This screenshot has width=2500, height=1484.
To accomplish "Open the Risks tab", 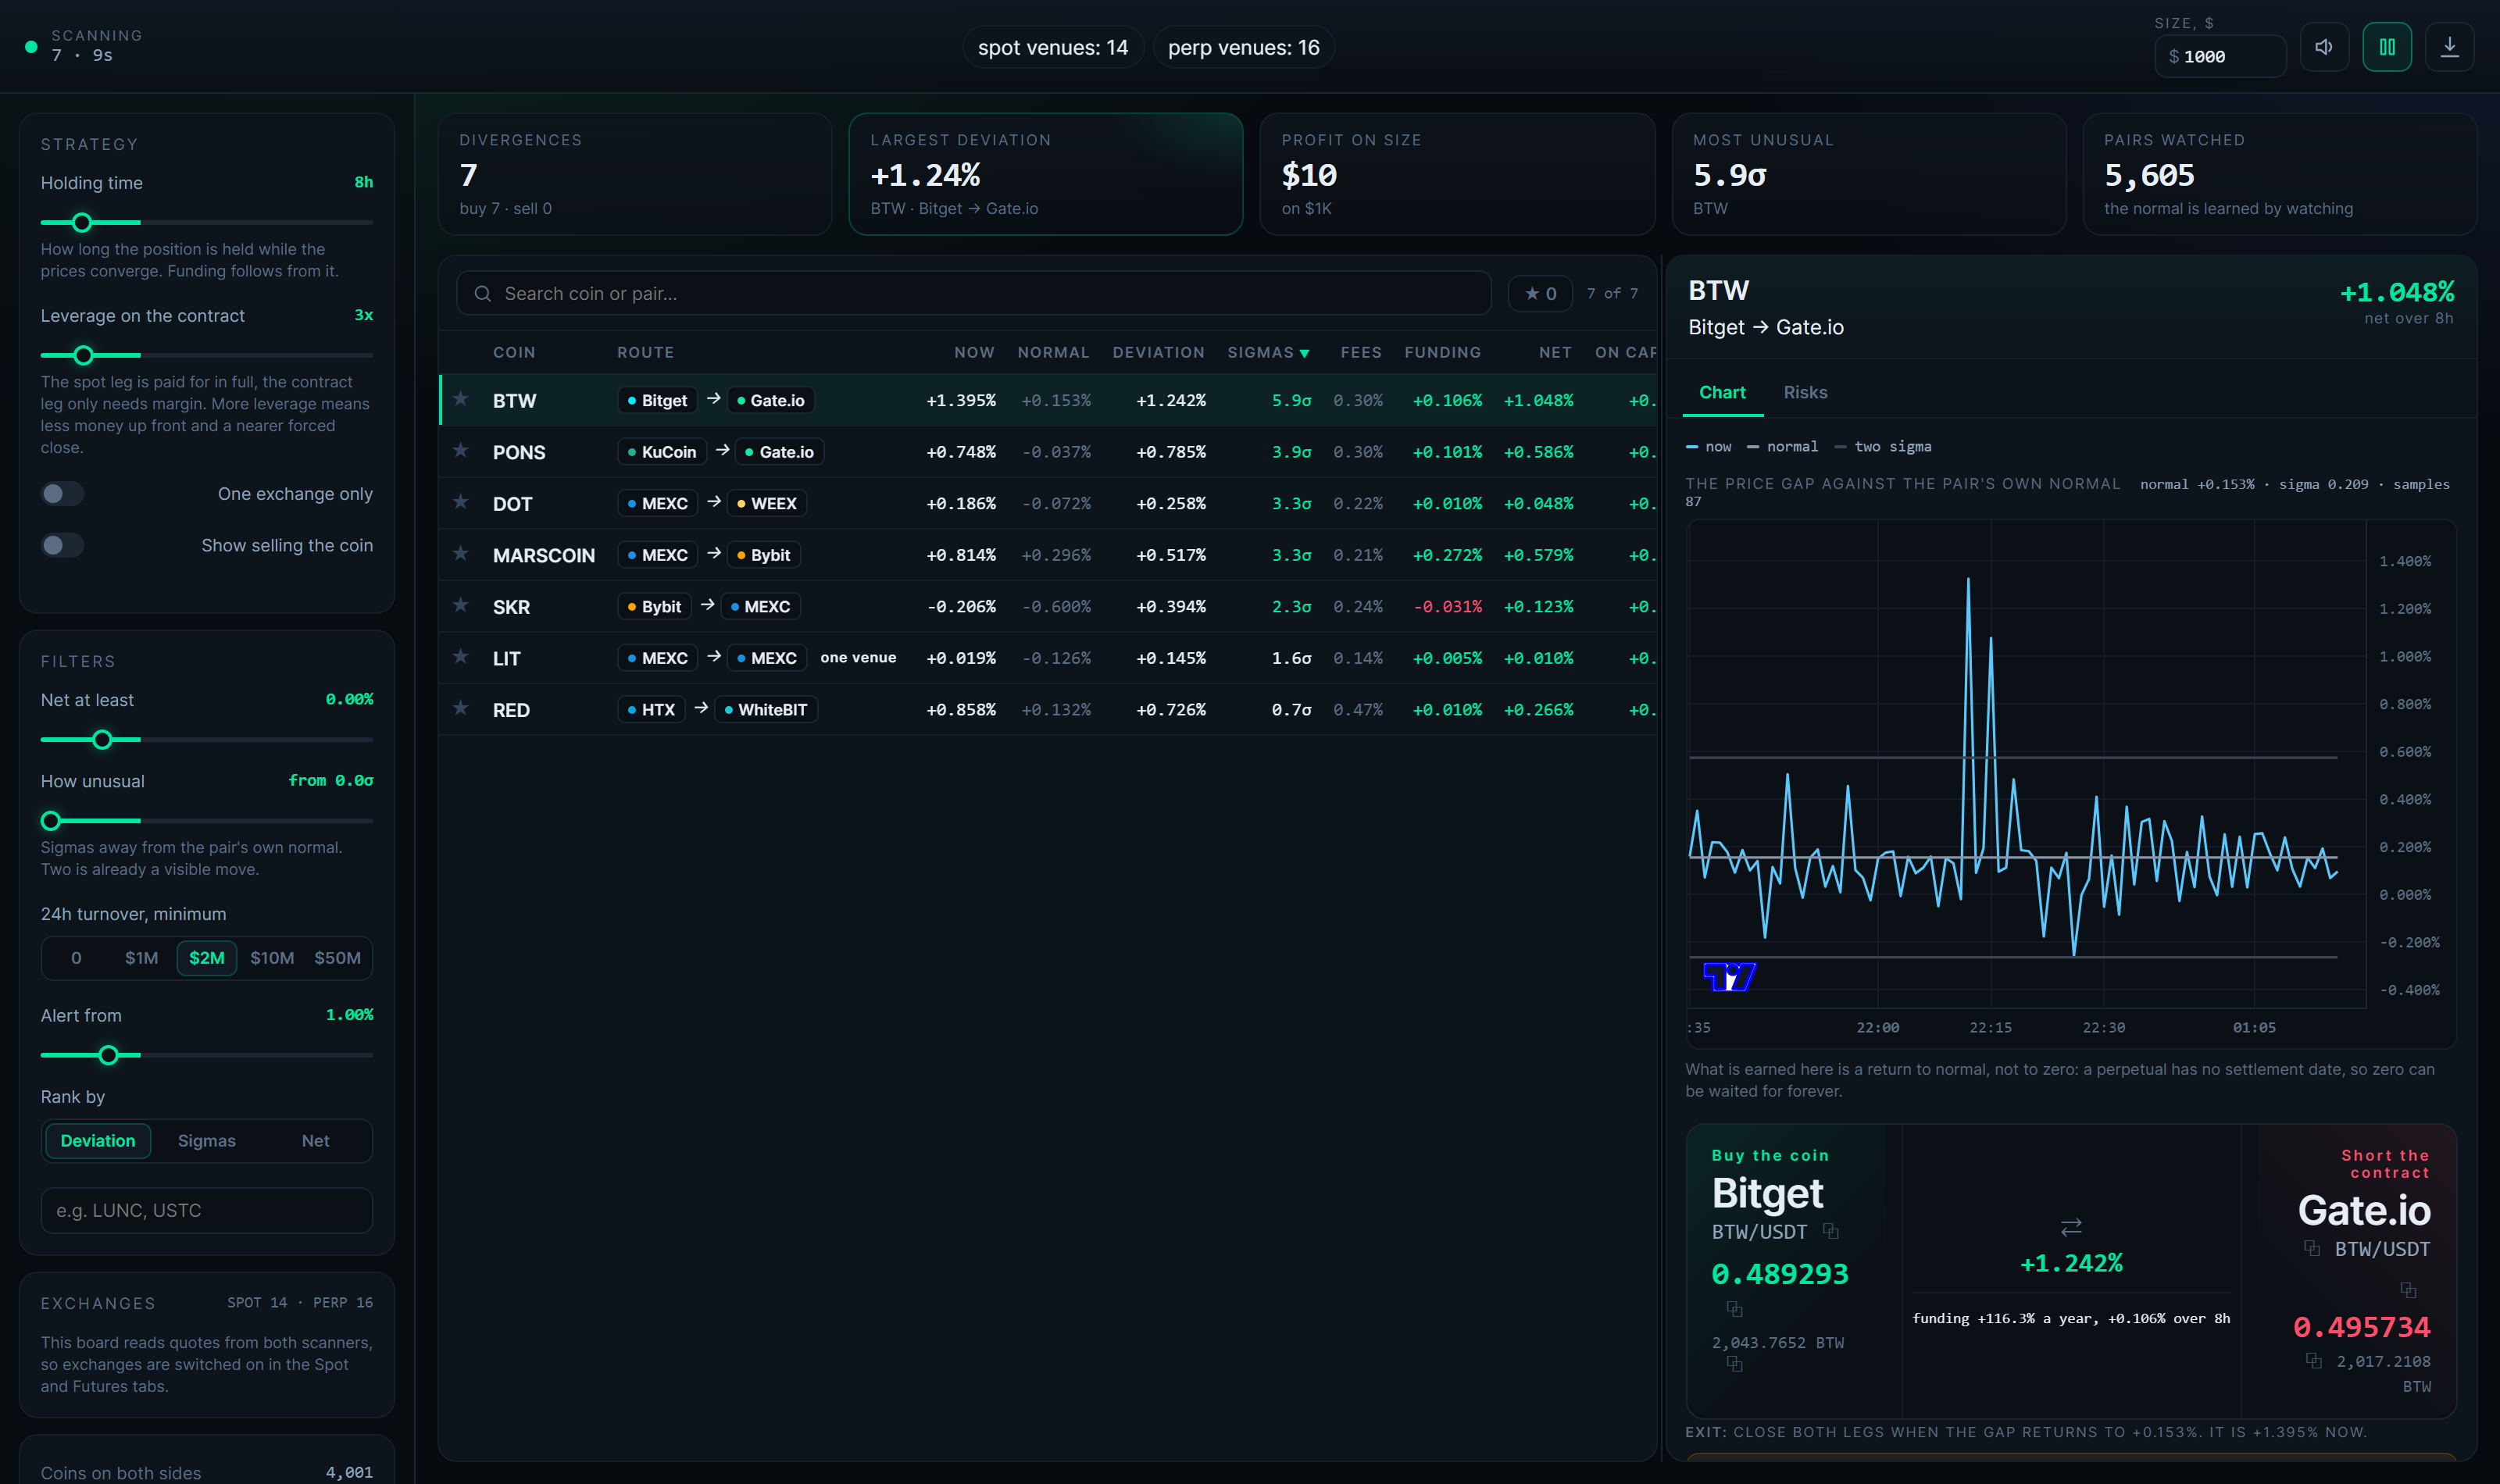I will click(1805, 393).
